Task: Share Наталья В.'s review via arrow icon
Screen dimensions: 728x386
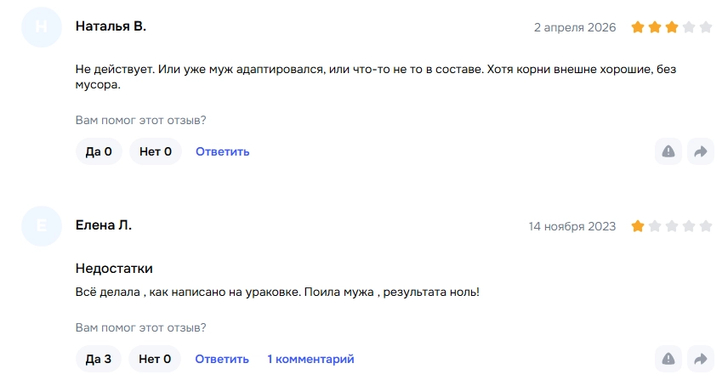Action: point(701,151)
